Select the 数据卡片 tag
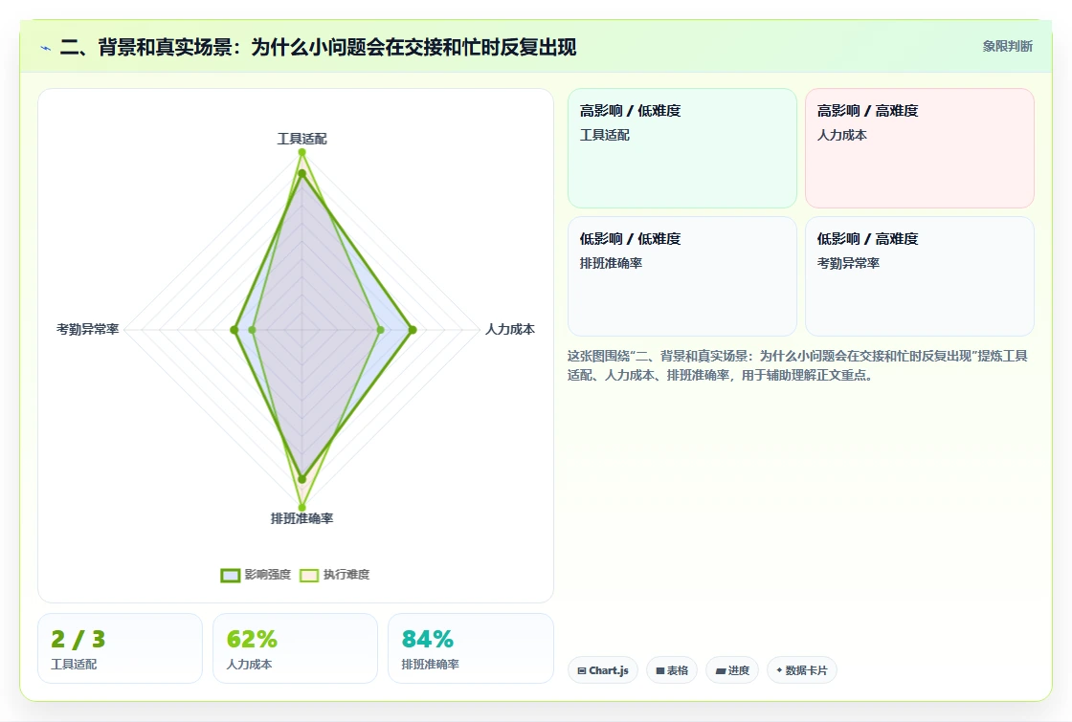 tap(802, 670)
